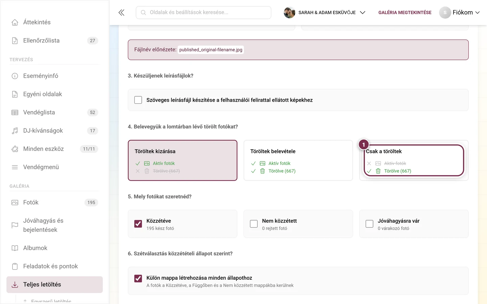The width and height of the screenshot is (487, 304).
Task: Toggle Külön mappa létrehozása minden állapothoz
Action: pyautogui.click(x=138, y=278)
